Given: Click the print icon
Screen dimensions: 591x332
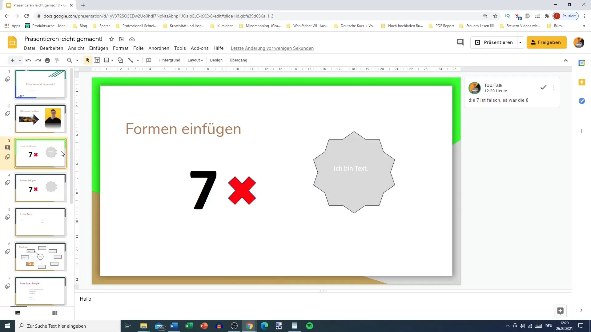Looking at the screenshot, I should point(47,60).
